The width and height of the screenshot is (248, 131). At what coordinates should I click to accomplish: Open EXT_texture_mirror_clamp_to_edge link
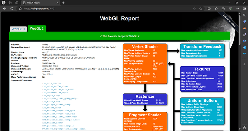tap(61, 120)
